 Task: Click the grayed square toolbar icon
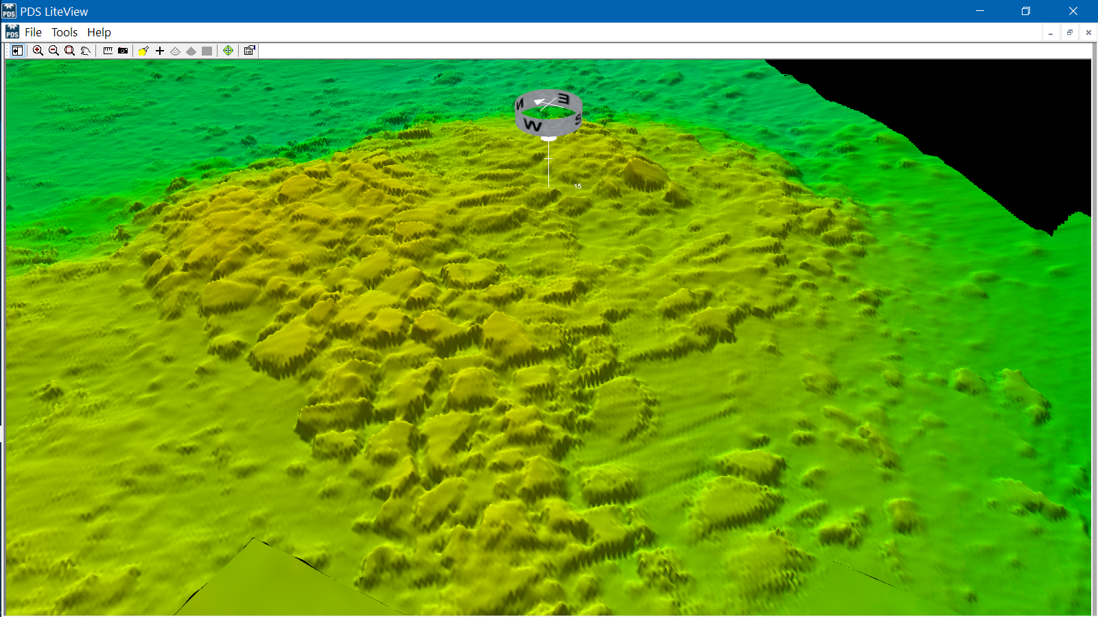(207, 51)
